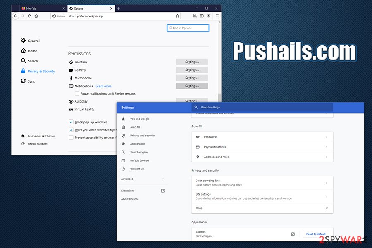Click Reset to default theme button
This screenshot has width=372, height=248.
pyautogui.click(x=316, y=234)
